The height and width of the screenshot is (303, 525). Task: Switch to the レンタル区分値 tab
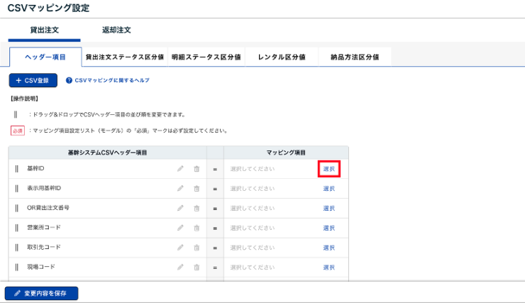[281, 57]
